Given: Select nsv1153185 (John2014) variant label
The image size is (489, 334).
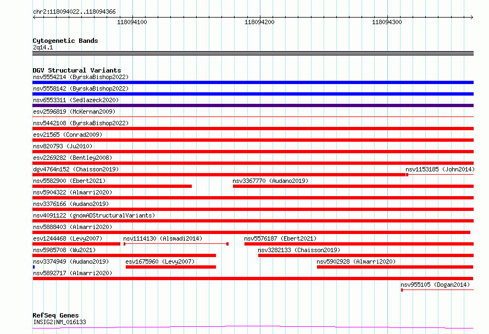Looking at the screenshot, I should pyautogui.click(x=440, y=169).
